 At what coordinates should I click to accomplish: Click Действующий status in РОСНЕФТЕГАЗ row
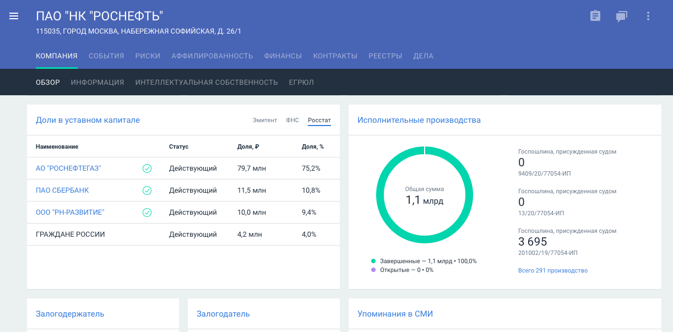coord(193,168)
